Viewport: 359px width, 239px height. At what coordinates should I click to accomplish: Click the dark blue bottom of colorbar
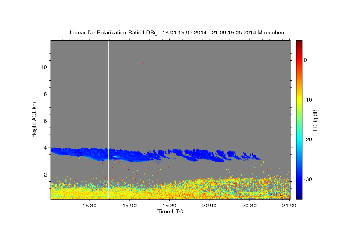(x=299, y=196)
